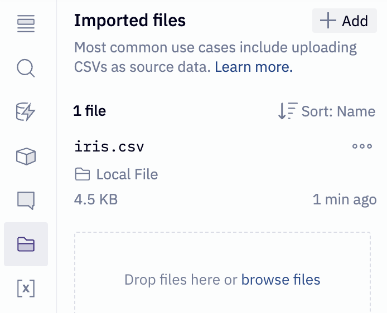Viewport: 387px width, 313px height.
Task: Select the iris.csv file
Action: [x=109, y=147]
